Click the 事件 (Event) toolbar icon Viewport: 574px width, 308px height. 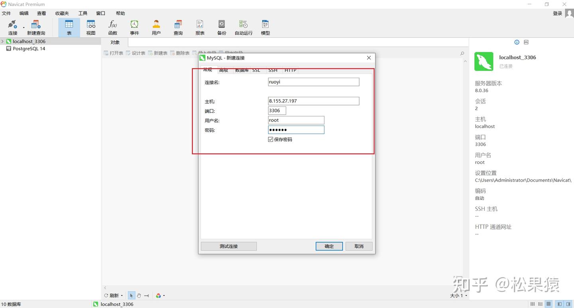tap(134, 27)
